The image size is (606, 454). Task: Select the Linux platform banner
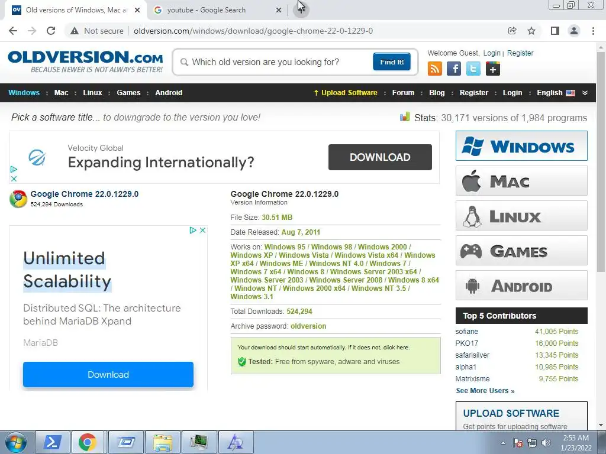[521, 215]
